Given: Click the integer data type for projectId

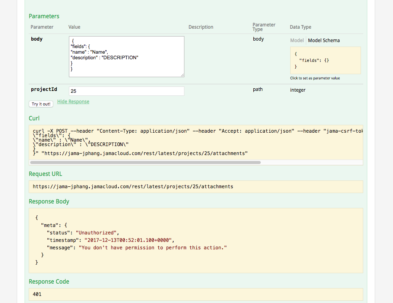Looking at the screenshot, I should click(x=298, y=90).
